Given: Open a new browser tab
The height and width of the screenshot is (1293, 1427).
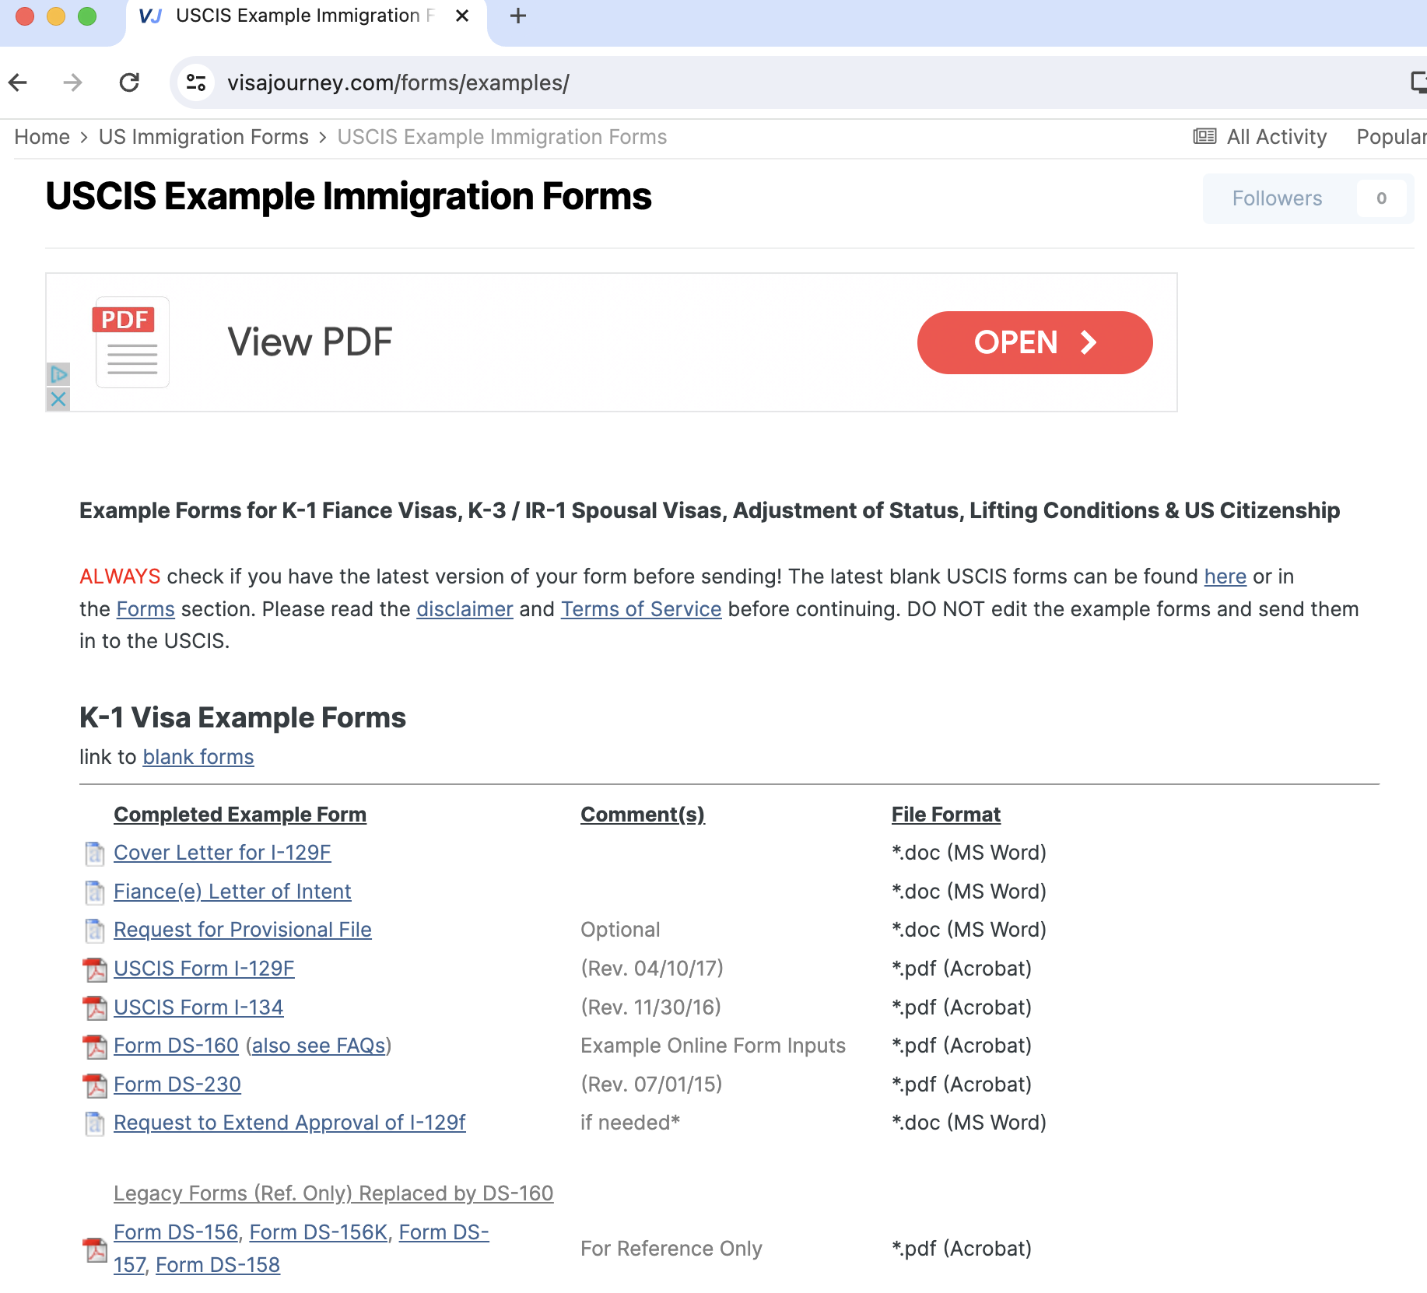Looking at the screenshot, I should pyautogui.click(x=518, y=16).
